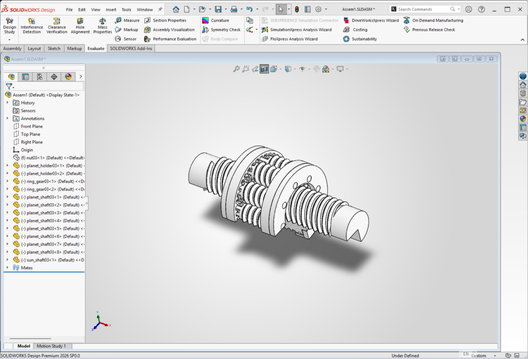The height and width of the screenshot is (359, 528).
Task: Toggle the rebuild traffic light indicator
Action: point(296,9)
